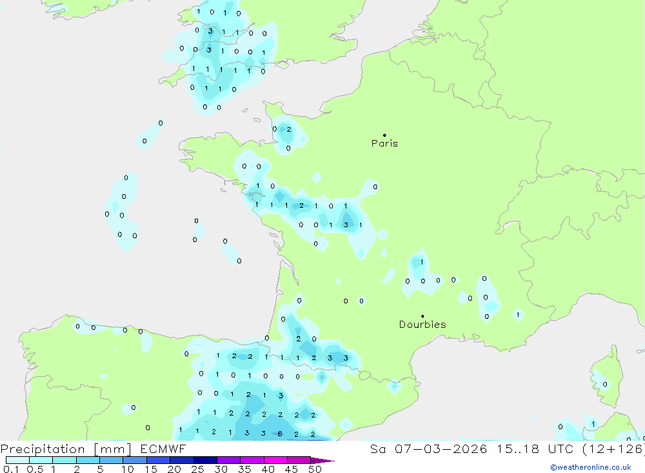Pick the magenta legend swatch between 40 and 45

pos(275,460)
